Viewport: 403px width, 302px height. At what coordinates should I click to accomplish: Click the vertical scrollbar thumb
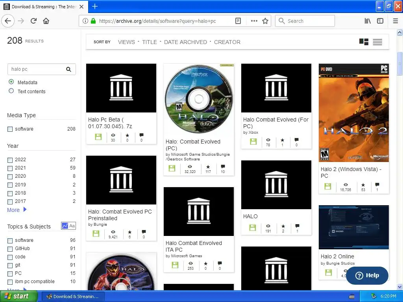coord(399,63)
